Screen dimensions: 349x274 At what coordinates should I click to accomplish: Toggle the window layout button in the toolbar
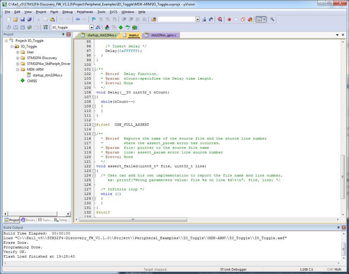click(x=259, y=19)
